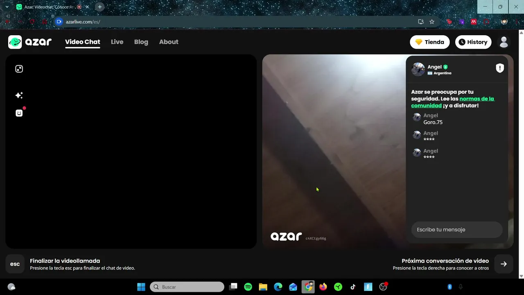This screenshot has width=524, height=295.
Task: Click Angel's profile picture in chat header
Action: click(418, 69)
